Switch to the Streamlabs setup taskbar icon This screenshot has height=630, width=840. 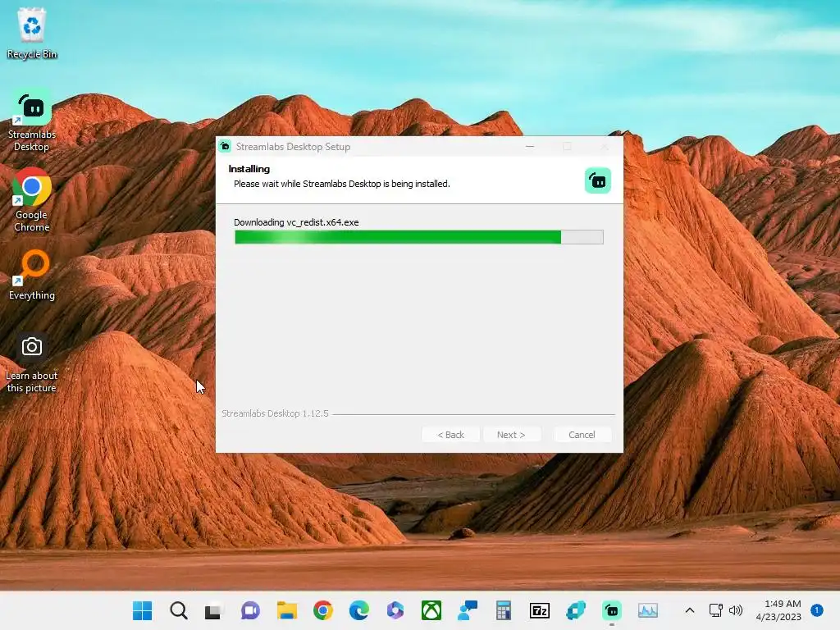click(x=612, y=610)
